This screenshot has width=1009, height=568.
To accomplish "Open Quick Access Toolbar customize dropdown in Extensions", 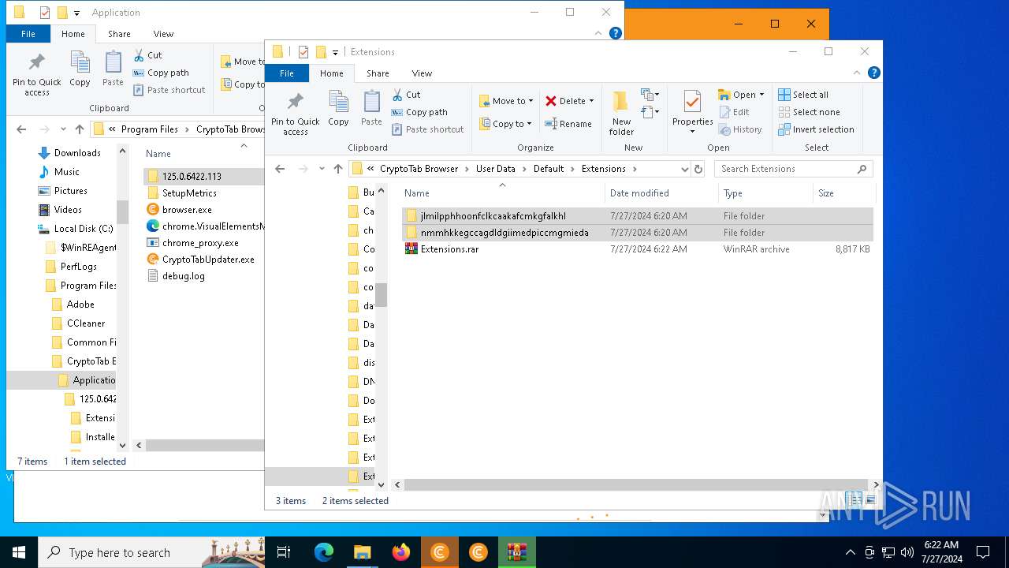I will pos(335,52).
